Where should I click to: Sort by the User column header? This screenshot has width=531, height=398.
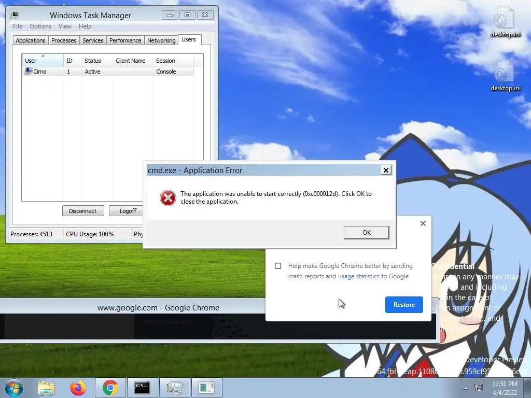pos(43,60)
